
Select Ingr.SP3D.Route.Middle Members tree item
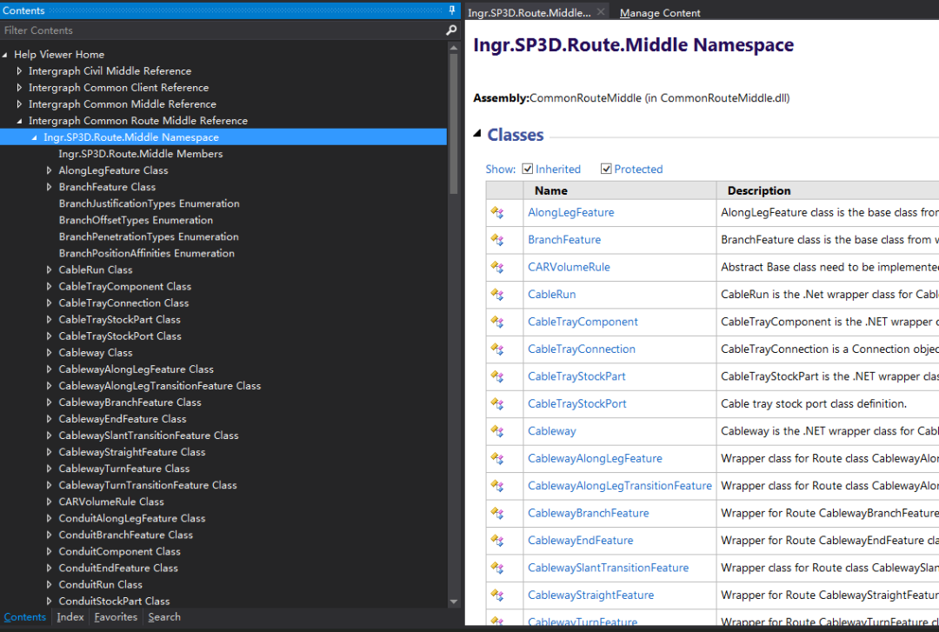[x=140, y=154]
